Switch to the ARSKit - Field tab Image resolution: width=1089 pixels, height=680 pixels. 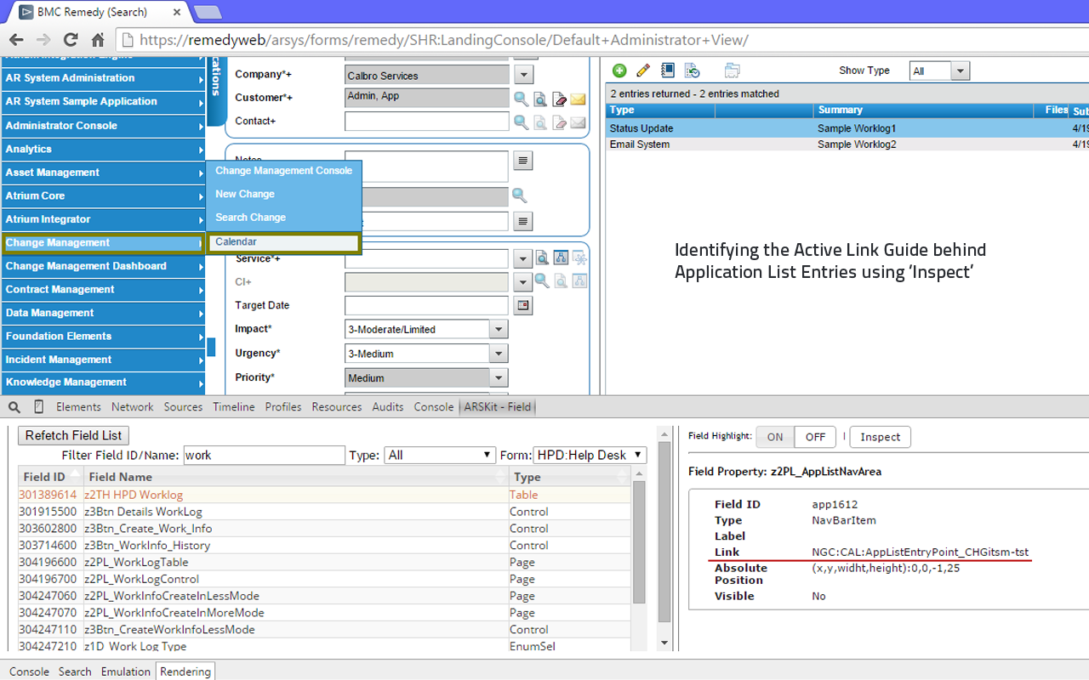[x=498, y=406]
